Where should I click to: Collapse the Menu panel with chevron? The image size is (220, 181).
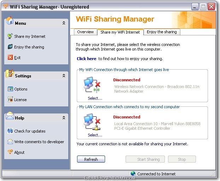pos(64,23)
